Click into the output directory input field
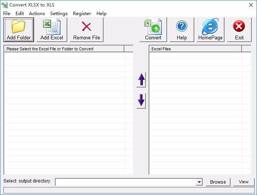This screenshot has width=257, height=195. (x=126, y=182)
